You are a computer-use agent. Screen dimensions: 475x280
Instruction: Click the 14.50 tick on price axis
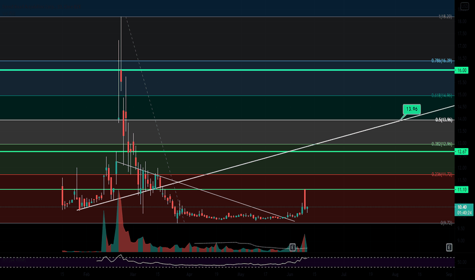[x=462, y=107]
